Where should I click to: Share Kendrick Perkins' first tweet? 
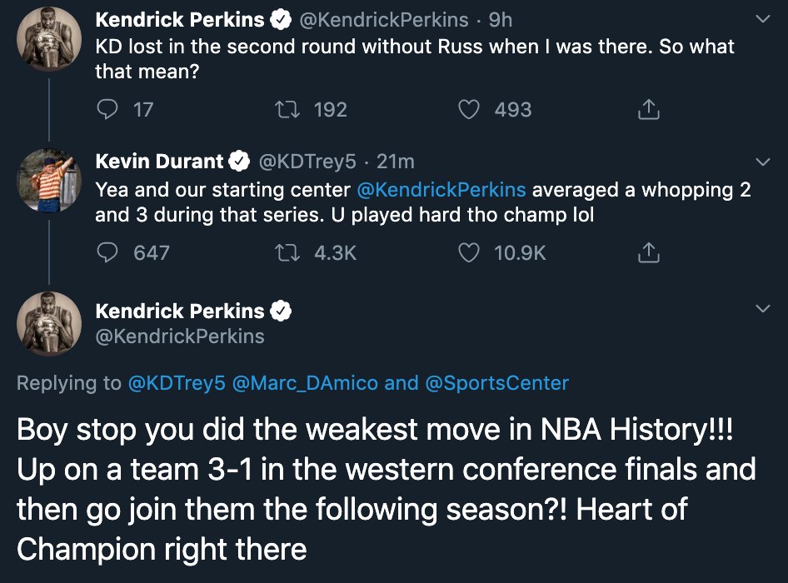click(648, 110)
